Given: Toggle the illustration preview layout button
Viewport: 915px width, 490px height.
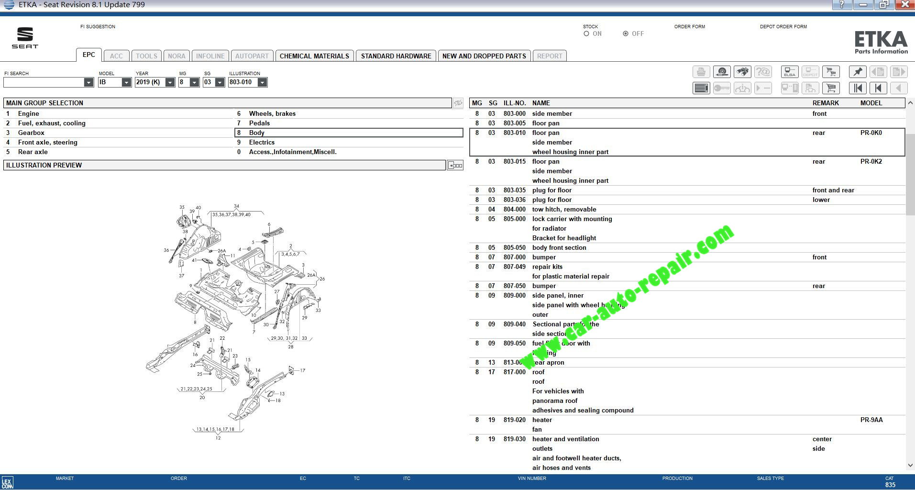Looking at the screenshot, I should (x=455, y=165).
